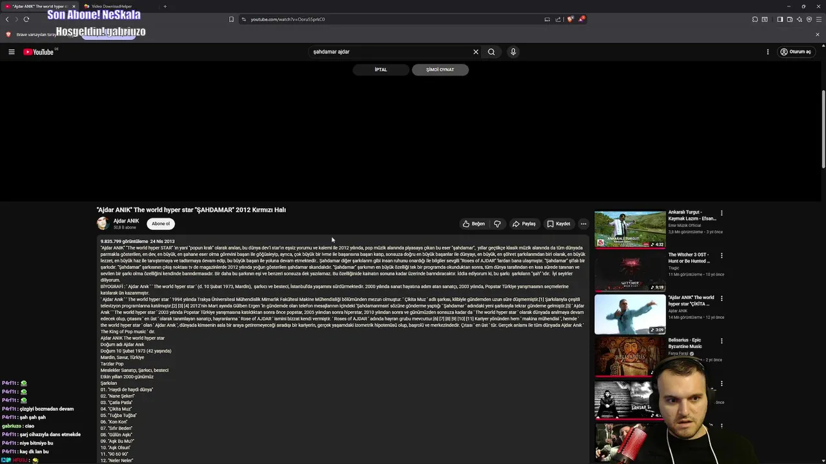Run the search with the magnifier icon

pyautogui.click(x=491, y=52)
